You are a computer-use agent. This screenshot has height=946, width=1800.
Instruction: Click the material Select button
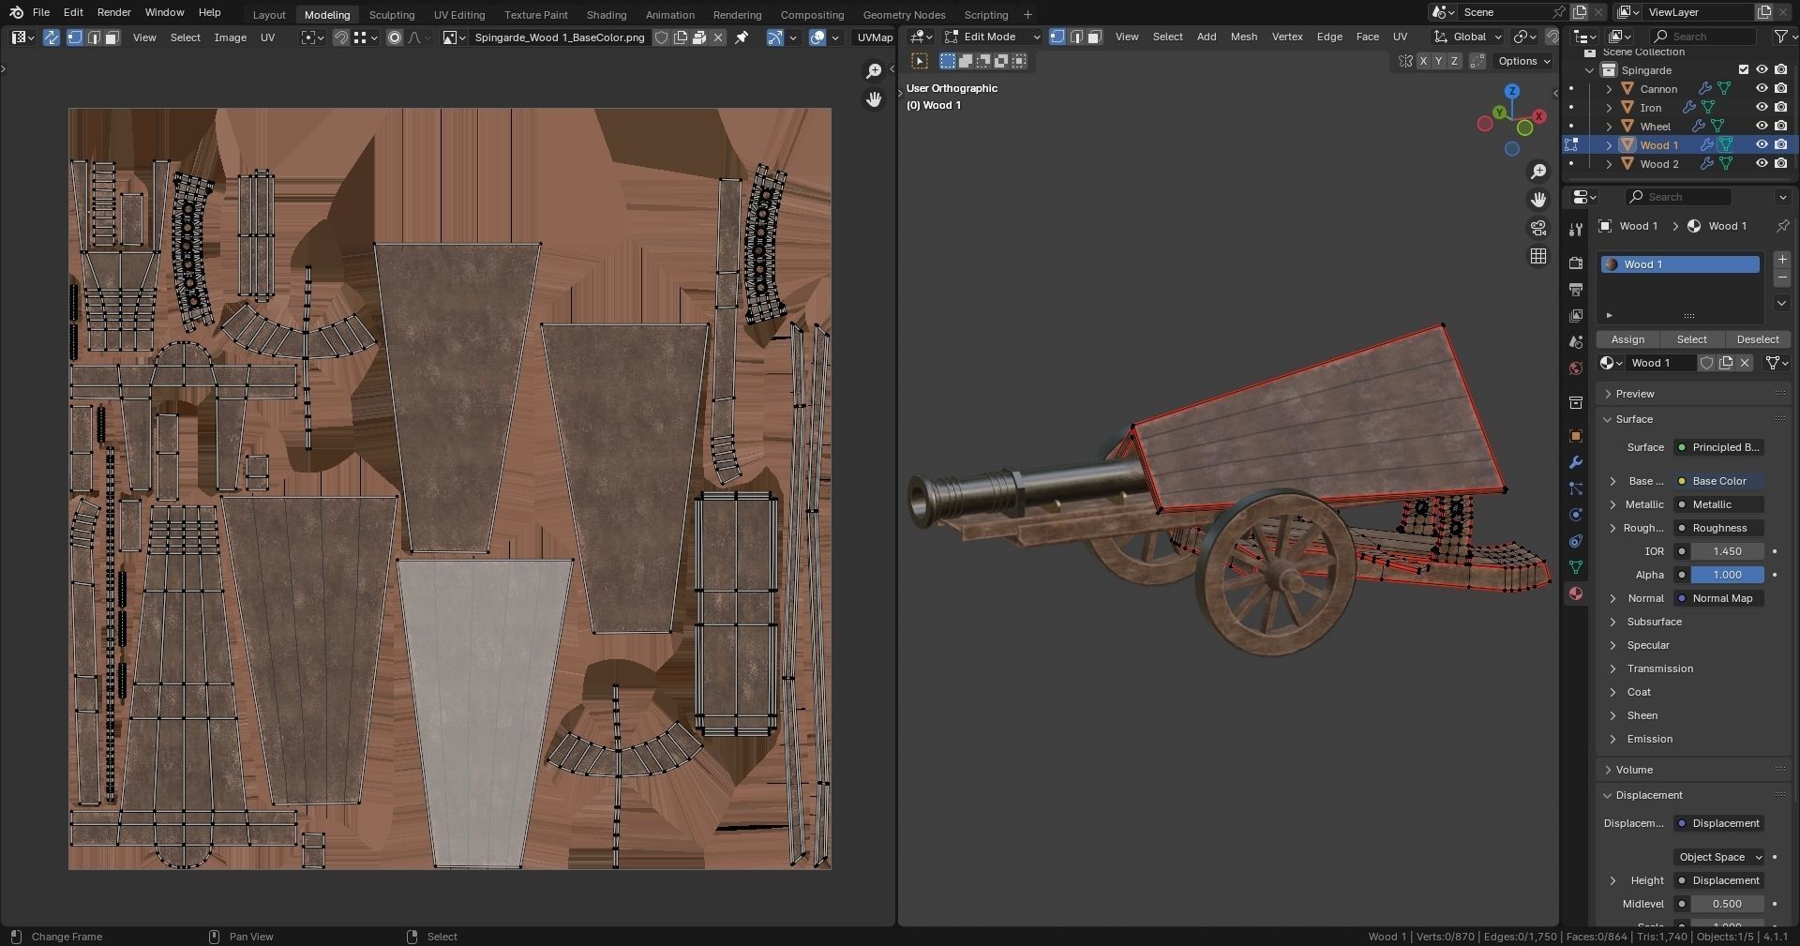pos(1692,339)
